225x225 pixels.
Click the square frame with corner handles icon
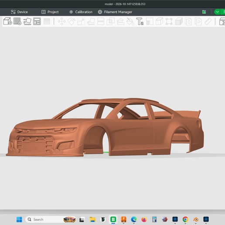pyautogui.click(x=169, y=21)
